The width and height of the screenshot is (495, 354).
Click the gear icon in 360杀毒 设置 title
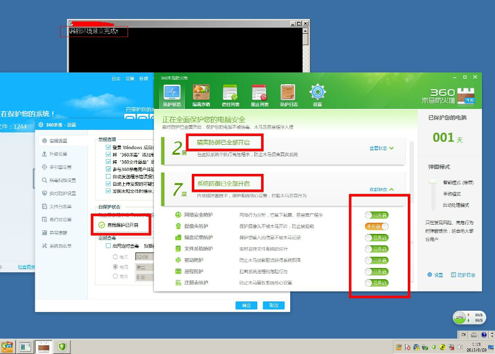click(x=41, y=125)
